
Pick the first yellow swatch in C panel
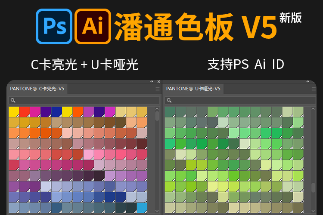click(x=14, y=112)
